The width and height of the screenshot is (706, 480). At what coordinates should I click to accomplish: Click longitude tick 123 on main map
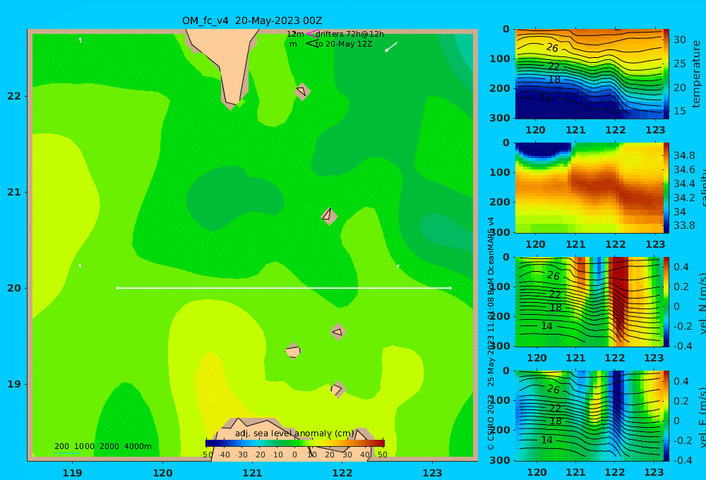point(433,473)
